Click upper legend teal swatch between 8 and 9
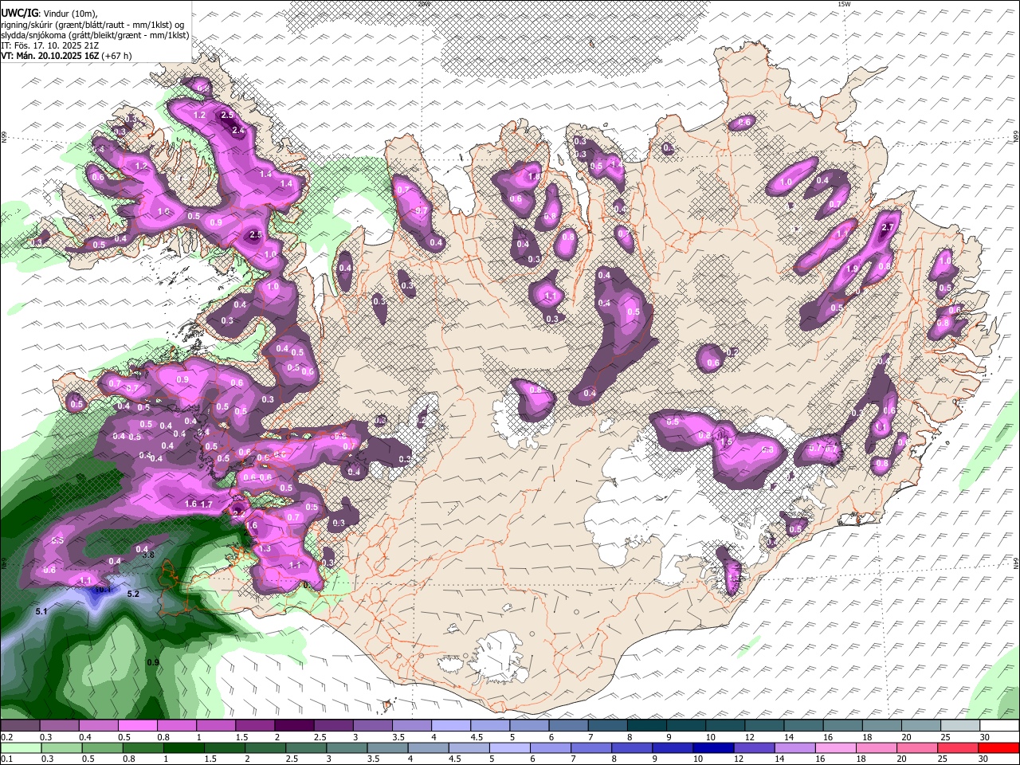This screenshot has height=765, width=1020. (x=647, y=726)
